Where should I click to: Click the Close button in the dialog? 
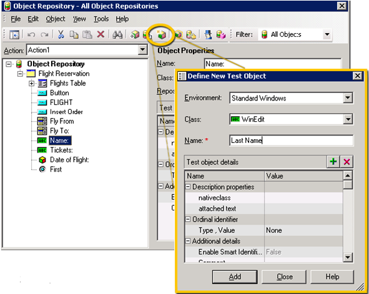(x=284, y=277)
